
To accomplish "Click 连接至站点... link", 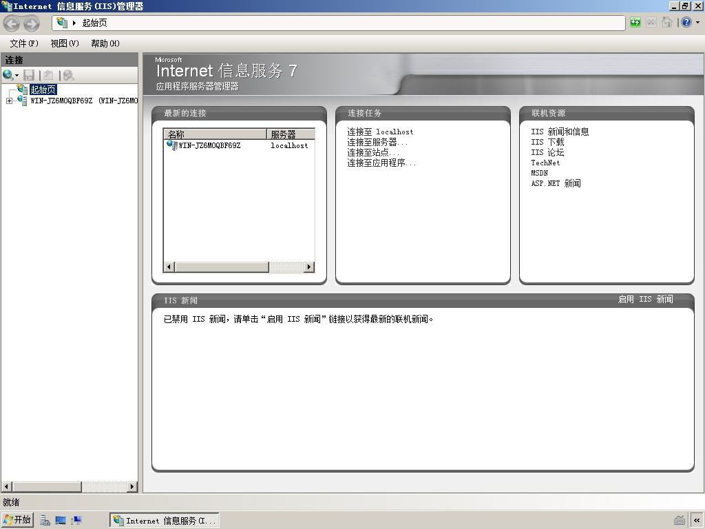I will 372,152.
